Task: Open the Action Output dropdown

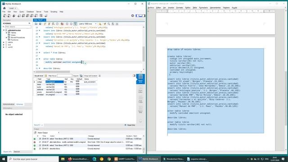Action: 58,133
